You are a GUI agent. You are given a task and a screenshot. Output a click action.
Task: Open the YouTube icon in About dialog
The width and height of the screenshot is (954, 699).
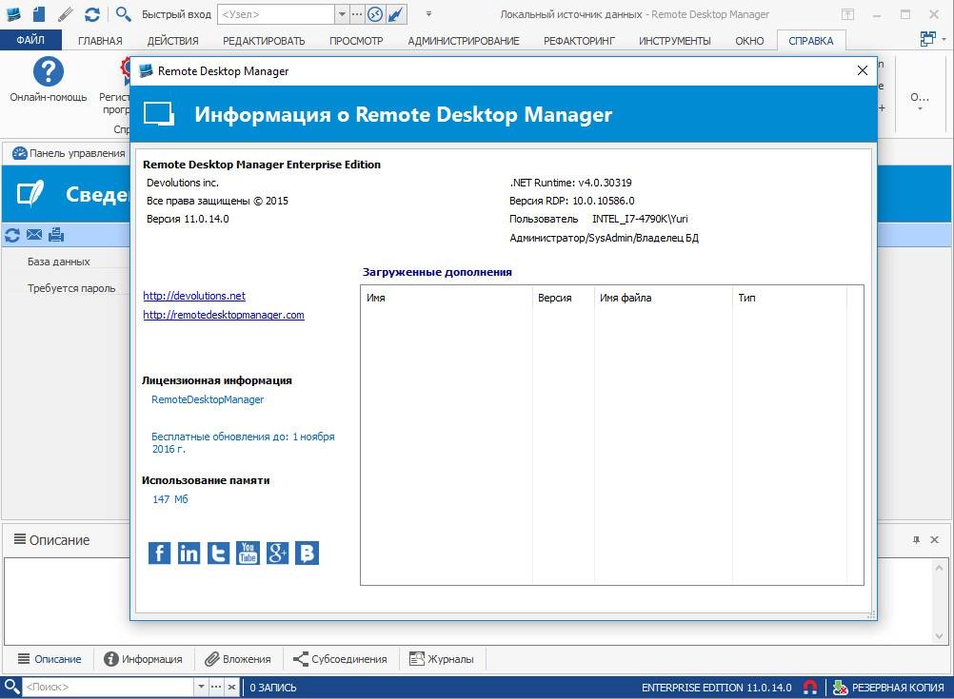tap(248, 553)
